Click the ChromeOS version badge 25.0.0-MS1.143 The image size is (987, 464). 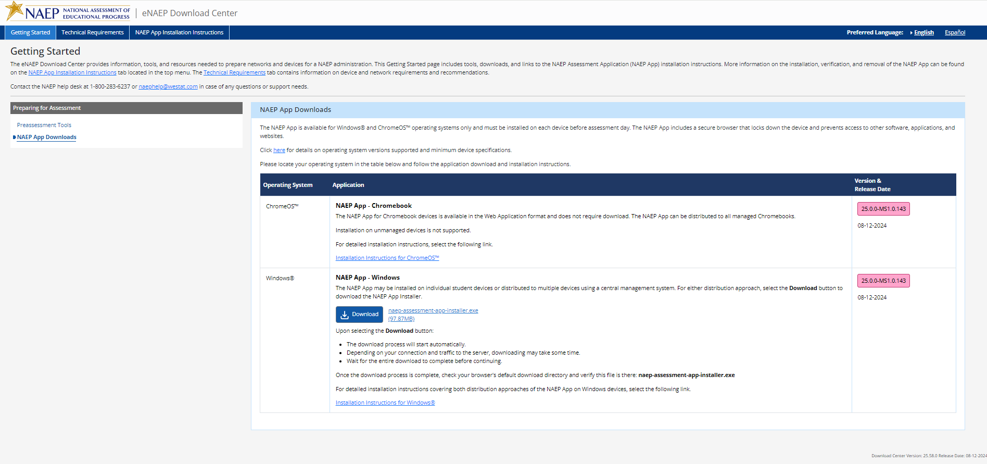point(883,209)
